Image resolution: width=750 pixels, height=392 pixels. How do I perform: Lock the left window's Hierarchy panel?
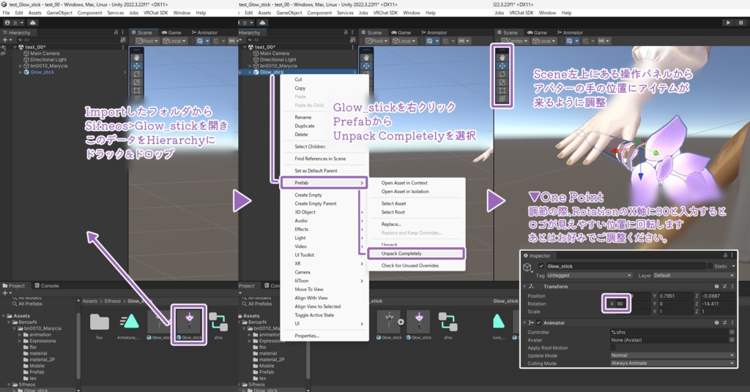click(116, 32)
